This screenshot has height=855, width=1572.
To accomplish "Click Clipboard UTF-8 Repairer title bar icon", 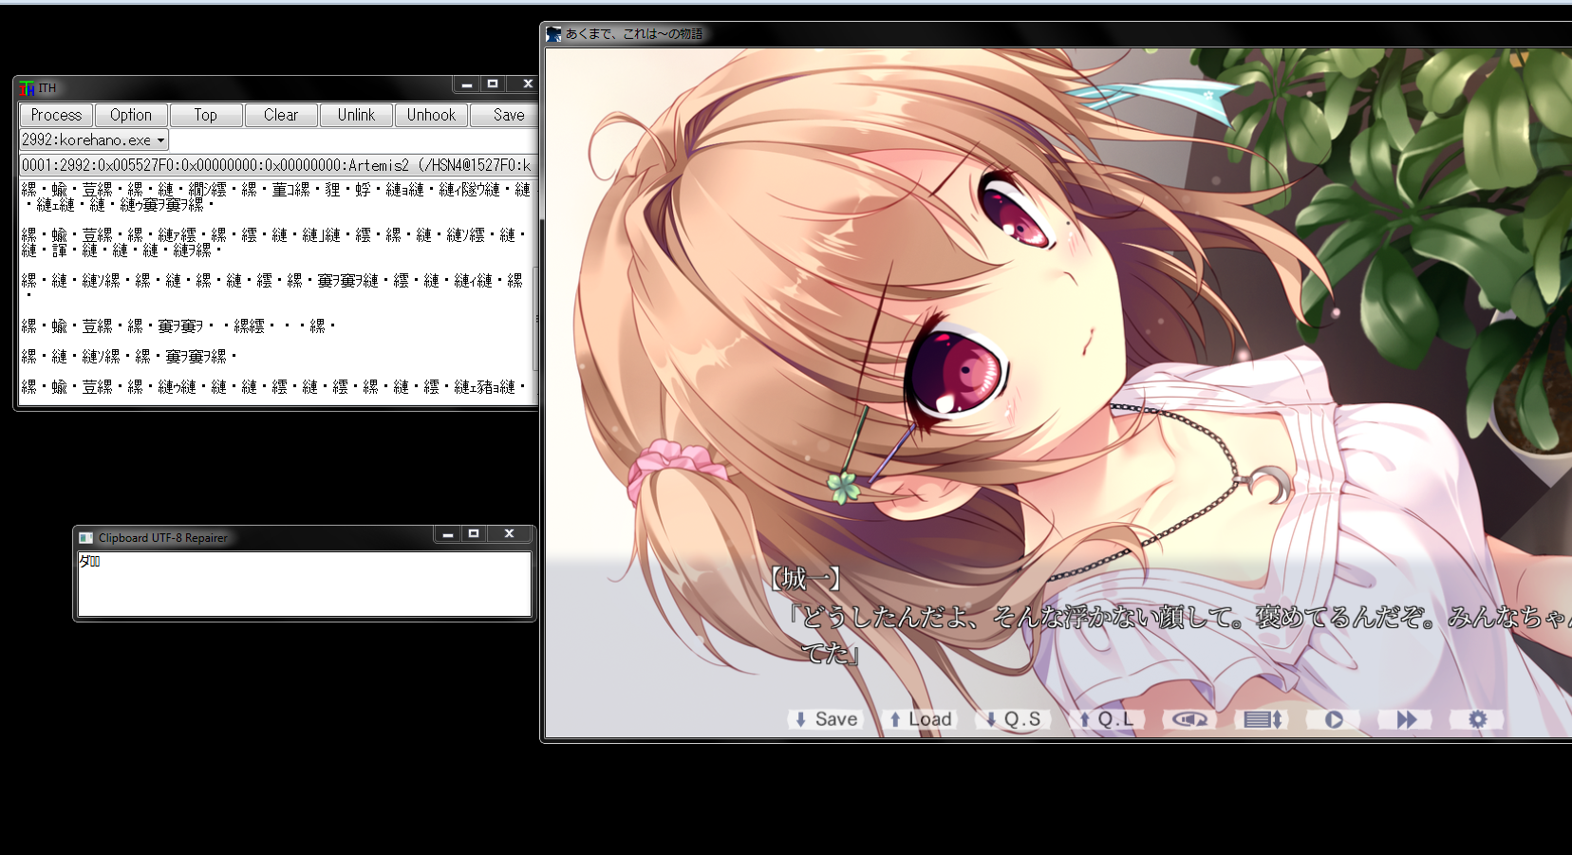I will point(86,537).
